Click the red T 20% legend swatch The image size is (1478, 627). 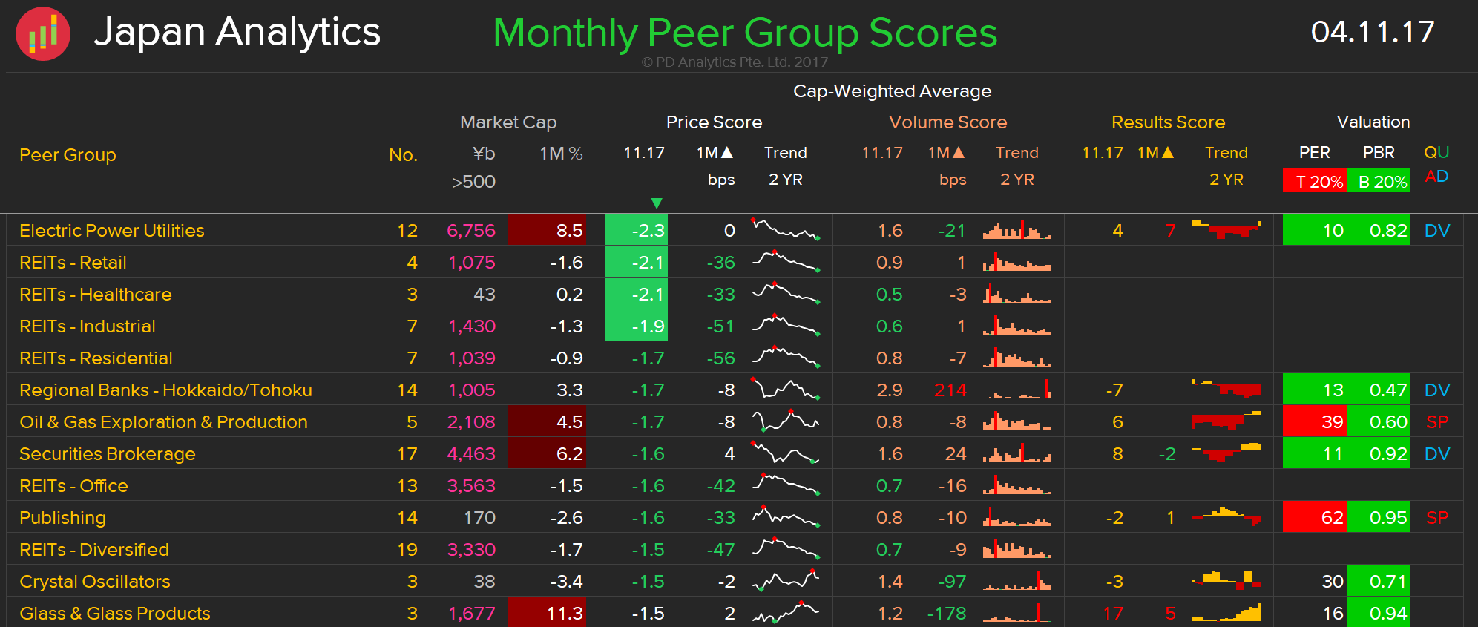[x=1314, y=182]
